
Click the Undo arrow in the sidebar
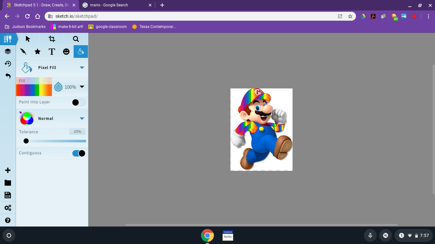point(8,76)
